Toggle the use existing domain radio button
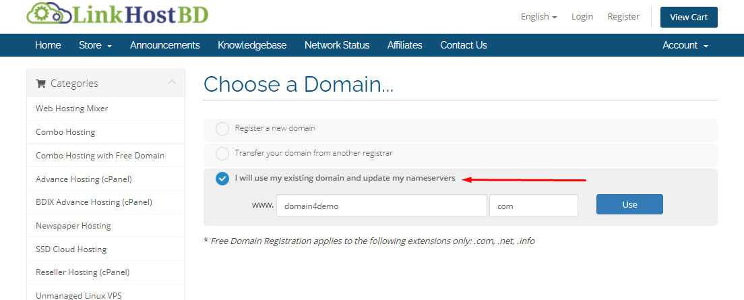The image size is (744, 300). point(222,179)
